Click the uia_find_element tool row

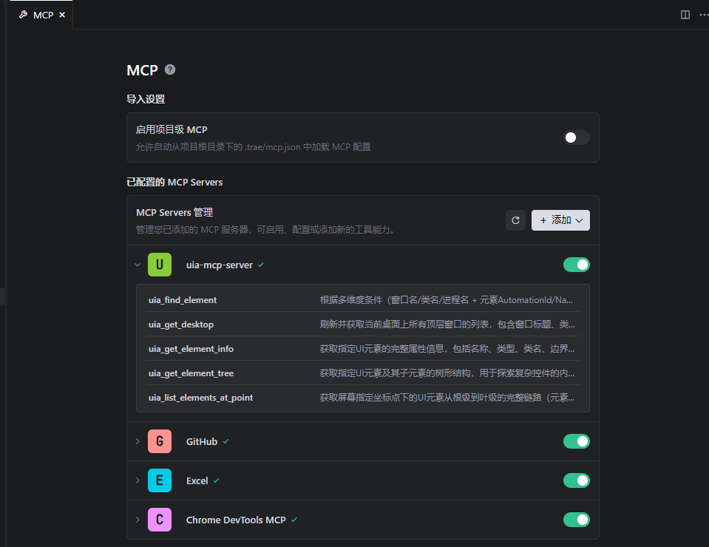pos(363,300)
